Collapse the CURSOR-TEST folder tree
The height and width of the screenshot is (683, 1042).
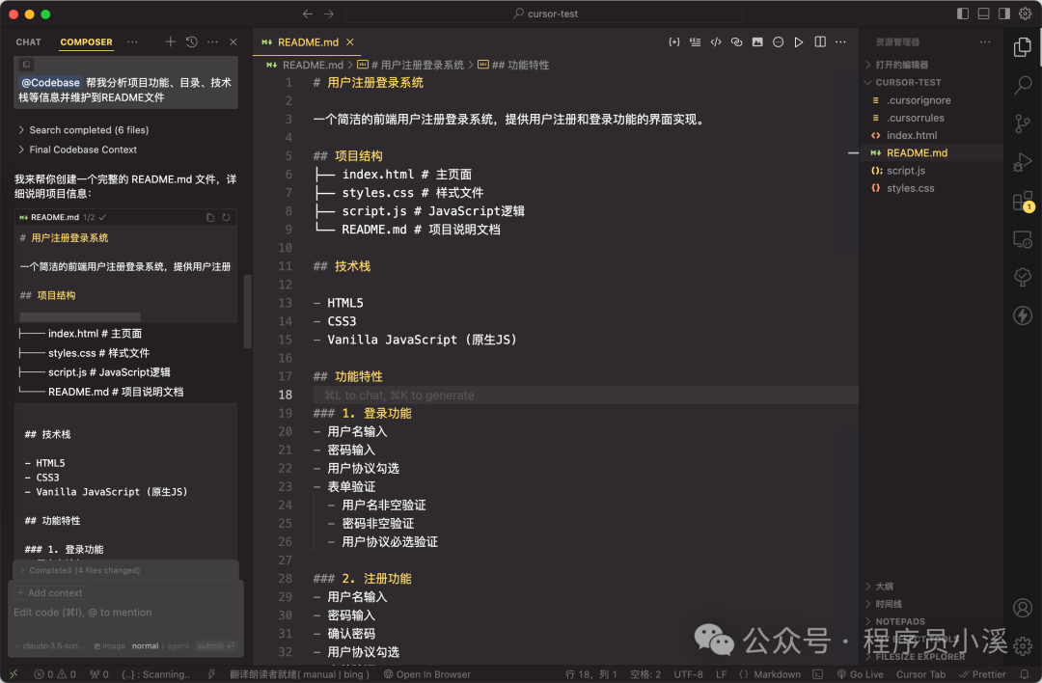tap(904, 82)
